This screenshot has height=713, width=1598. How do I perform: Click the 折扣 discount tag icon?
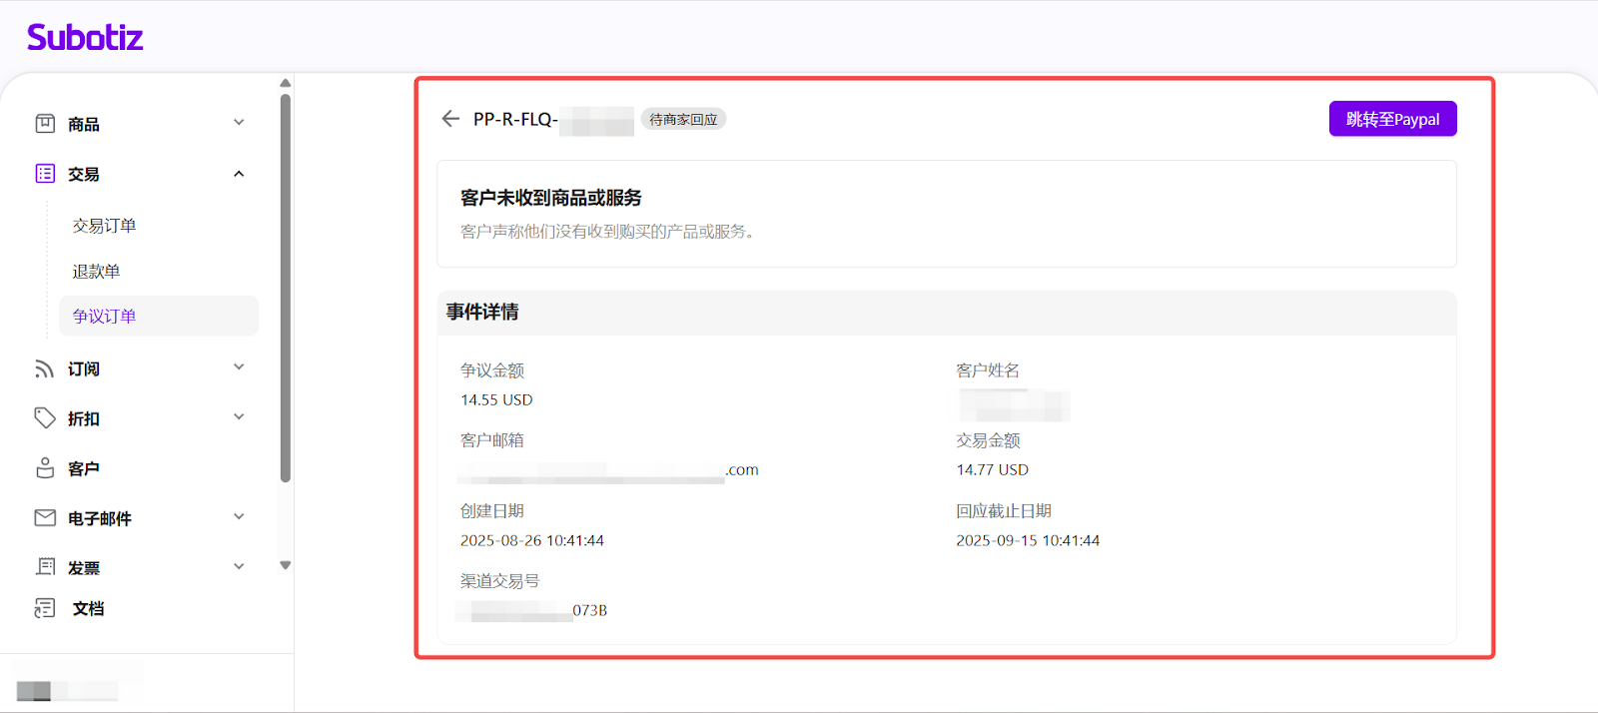(x=45, y=418)
